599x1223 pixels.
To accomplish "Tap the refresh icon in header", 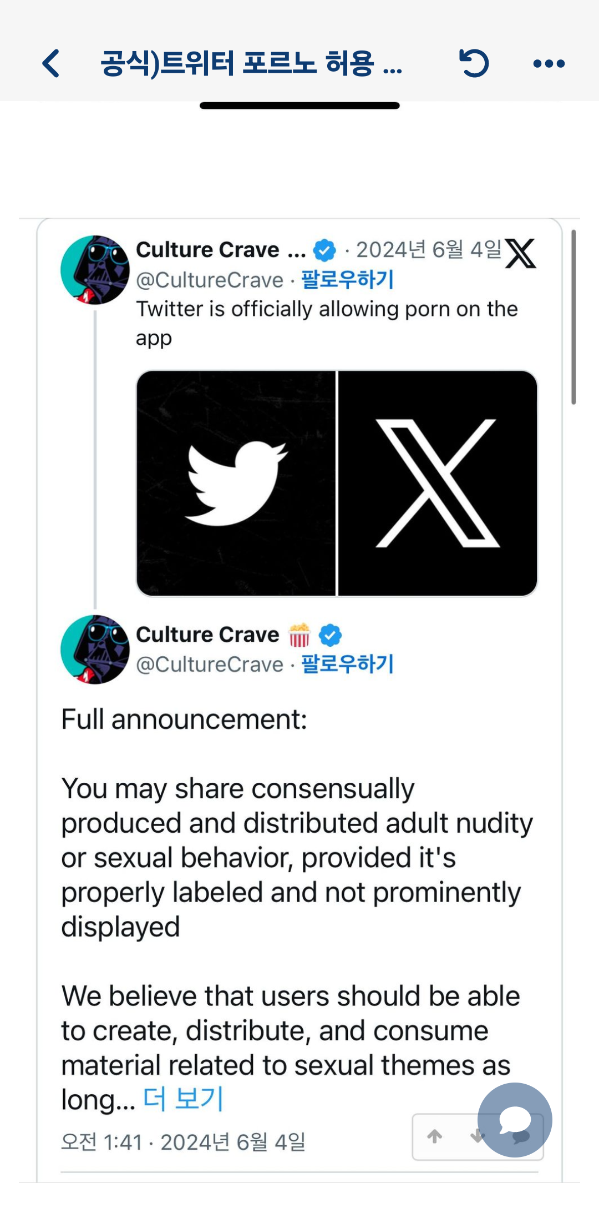I will (x=474, y=63).
